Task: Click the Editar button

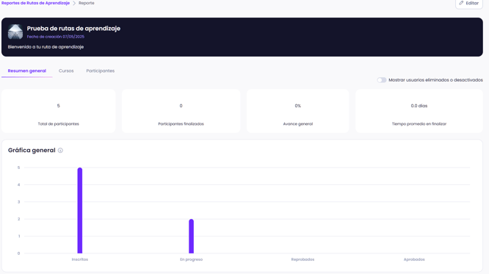Action: coord(469,4)
